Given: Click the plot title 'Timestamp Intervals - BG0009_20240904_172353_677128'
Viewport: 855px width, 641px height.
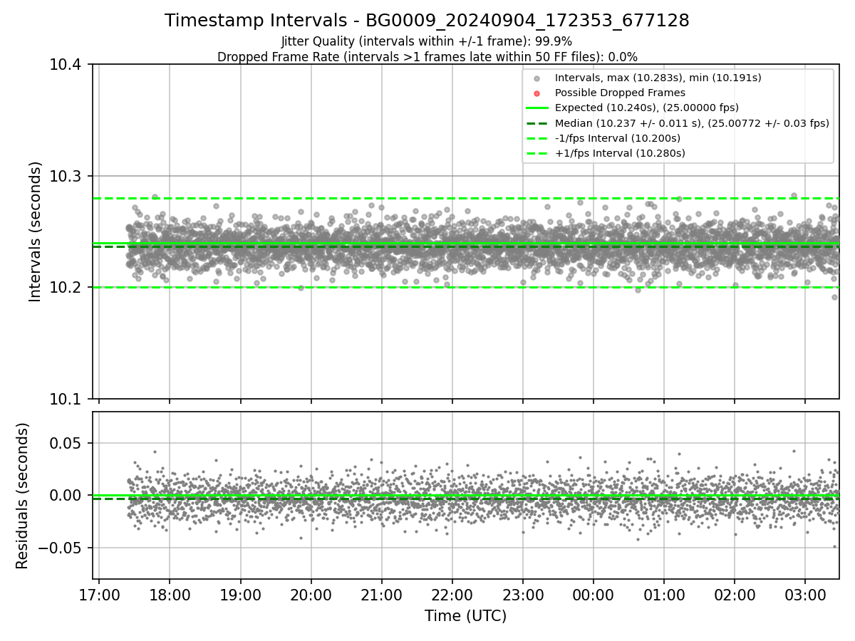Looking at the screenshot, I should 427,21.
